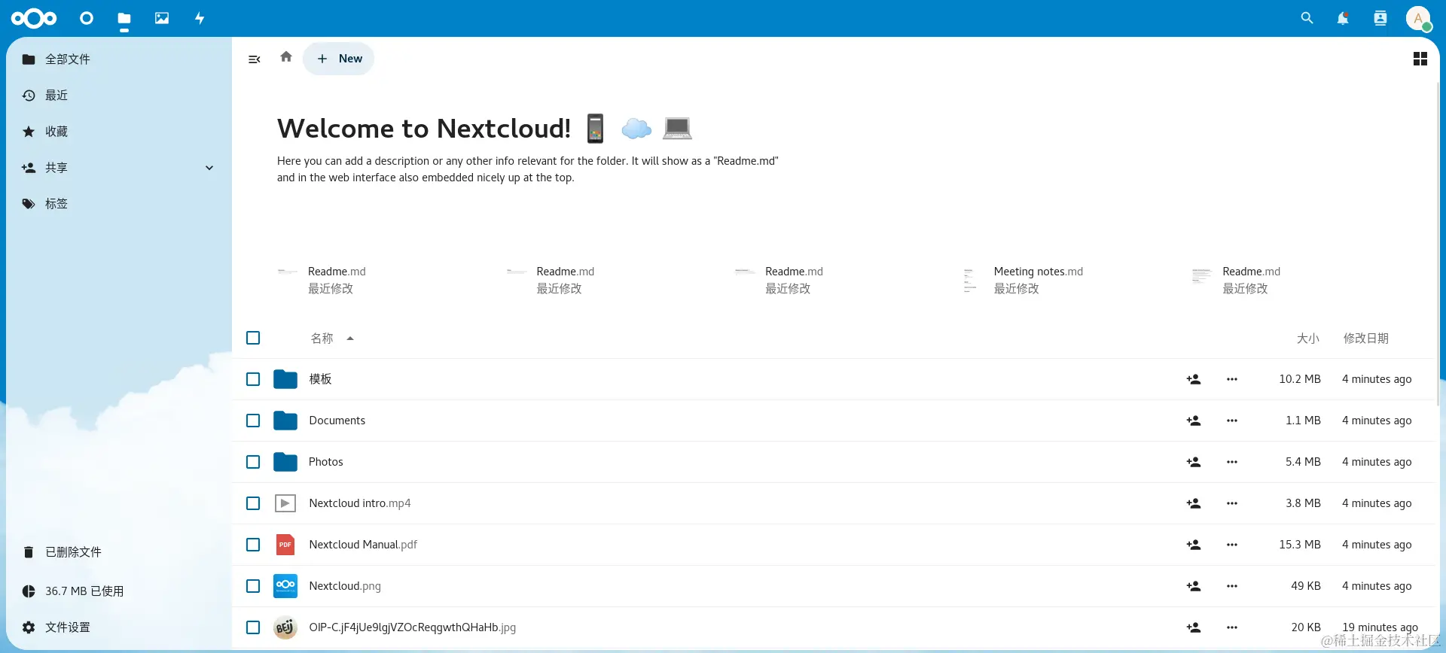View 36.7 MB 已使用 storage quota
This screenshot has width=1446, height=653.
click(x=119, y=591)
